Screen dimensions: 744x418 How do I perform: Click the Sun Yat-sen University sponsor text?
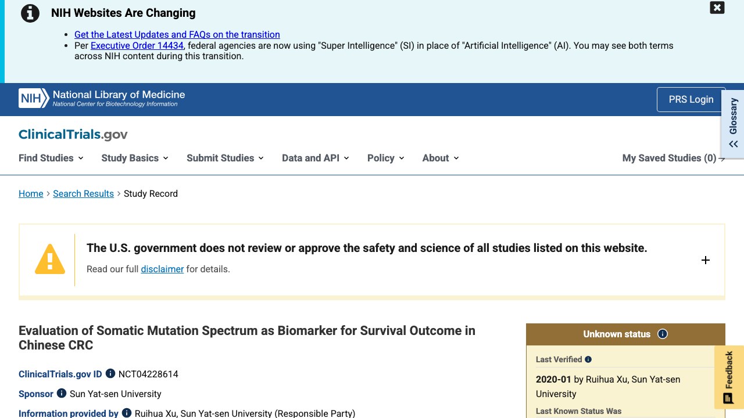(x=116, y=394)
